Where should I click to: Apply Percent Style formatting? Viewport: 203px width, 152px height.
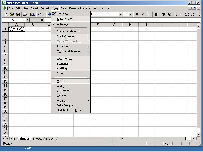pos(175,14)
